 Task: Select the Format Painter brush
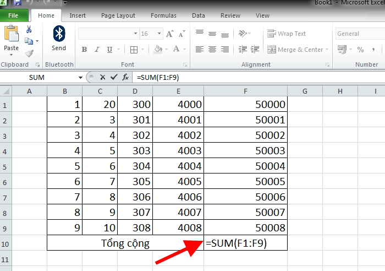point(29,53)
